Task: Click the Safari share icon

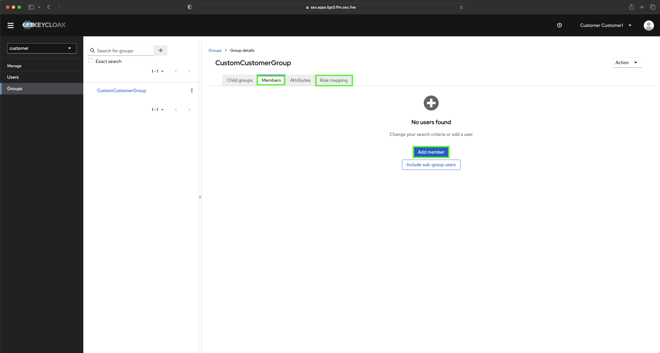Action: tap(631, 7)
